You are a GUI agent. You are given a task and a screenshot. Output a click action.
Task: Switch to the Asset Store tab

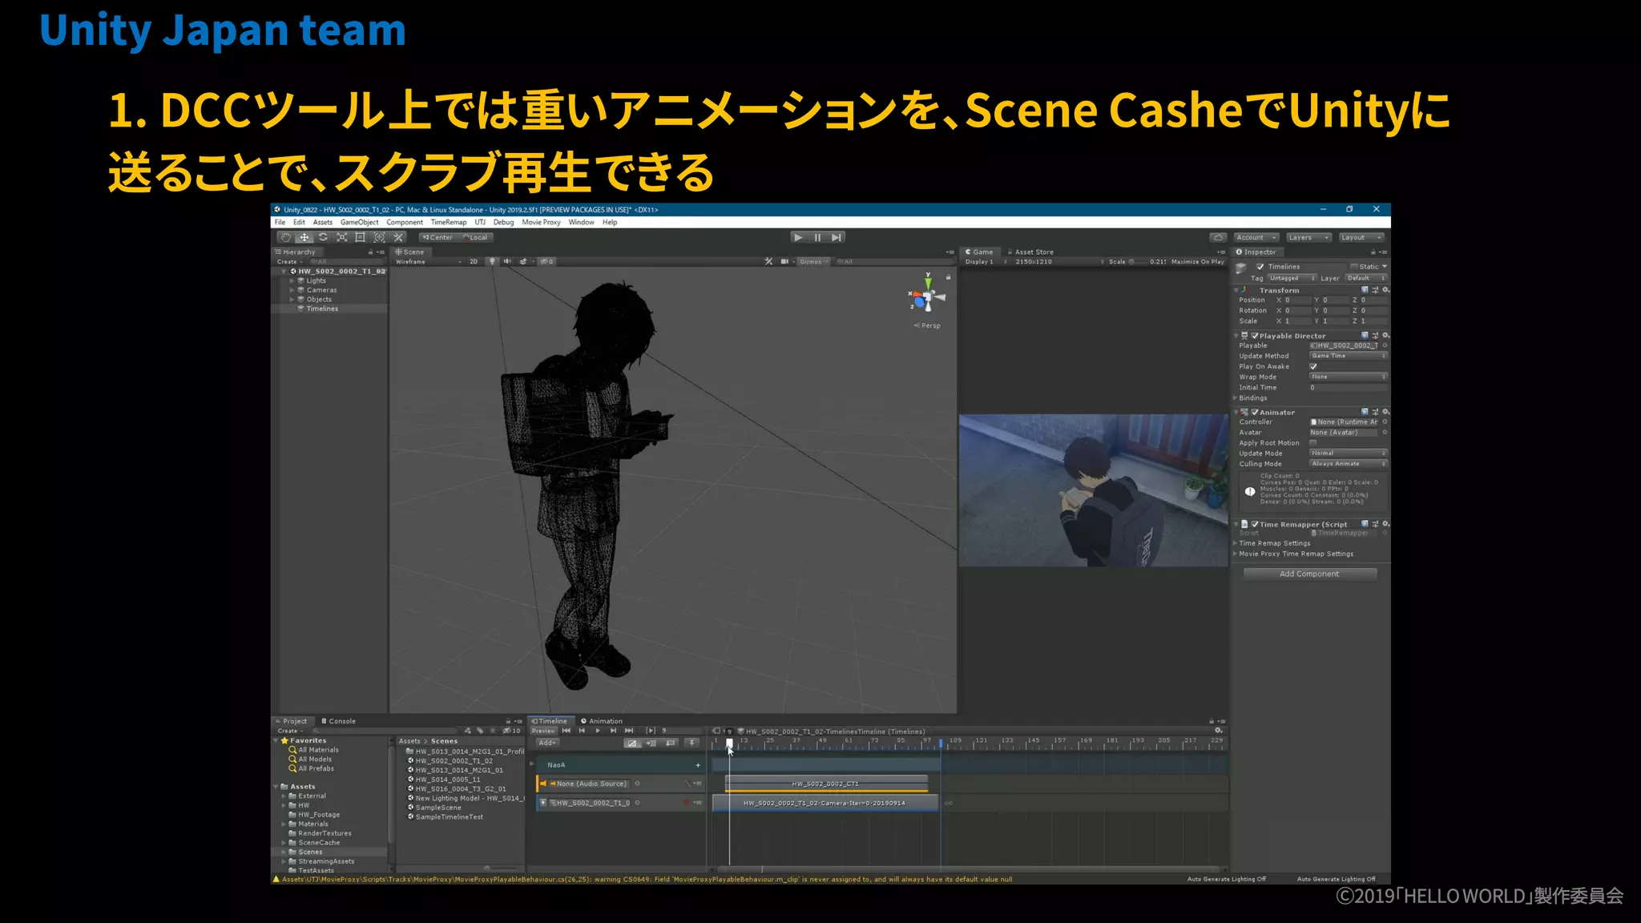(x=1030, y=252)
